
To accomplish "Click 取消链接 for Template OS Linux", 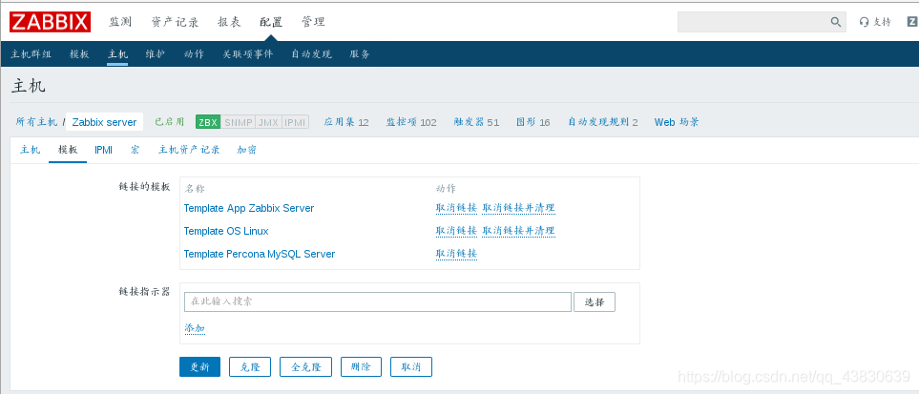I will tap(456, 231).
